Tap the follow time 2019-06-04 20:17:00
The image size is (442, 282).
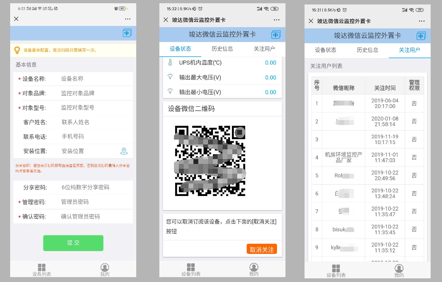pyautogui.click(x=385, y=103)
